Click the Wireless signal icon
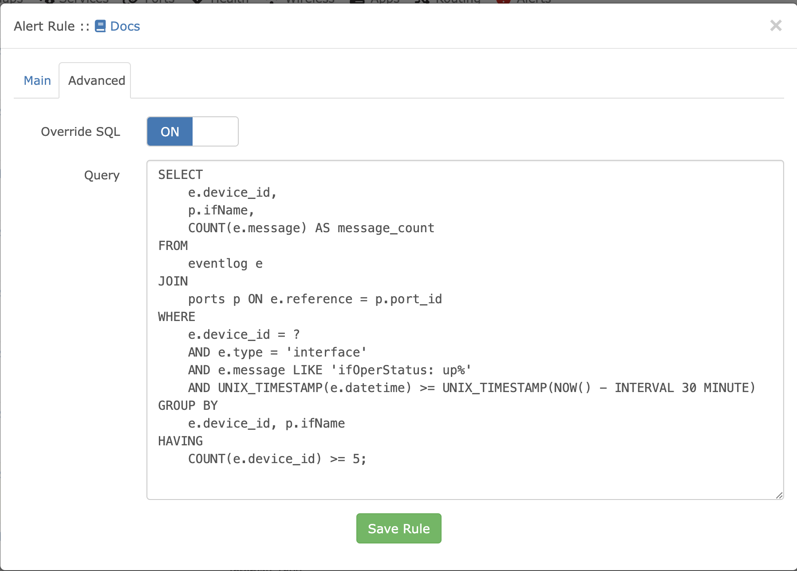This screenshot has width=797, height=571. (x=271, y=2)
